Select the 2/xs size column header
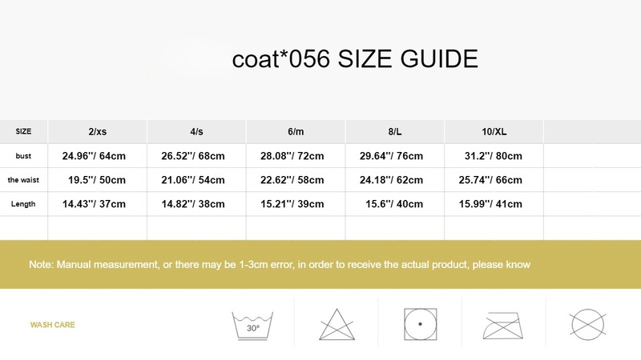Screen dimensions: 641x360 (97, 131)
